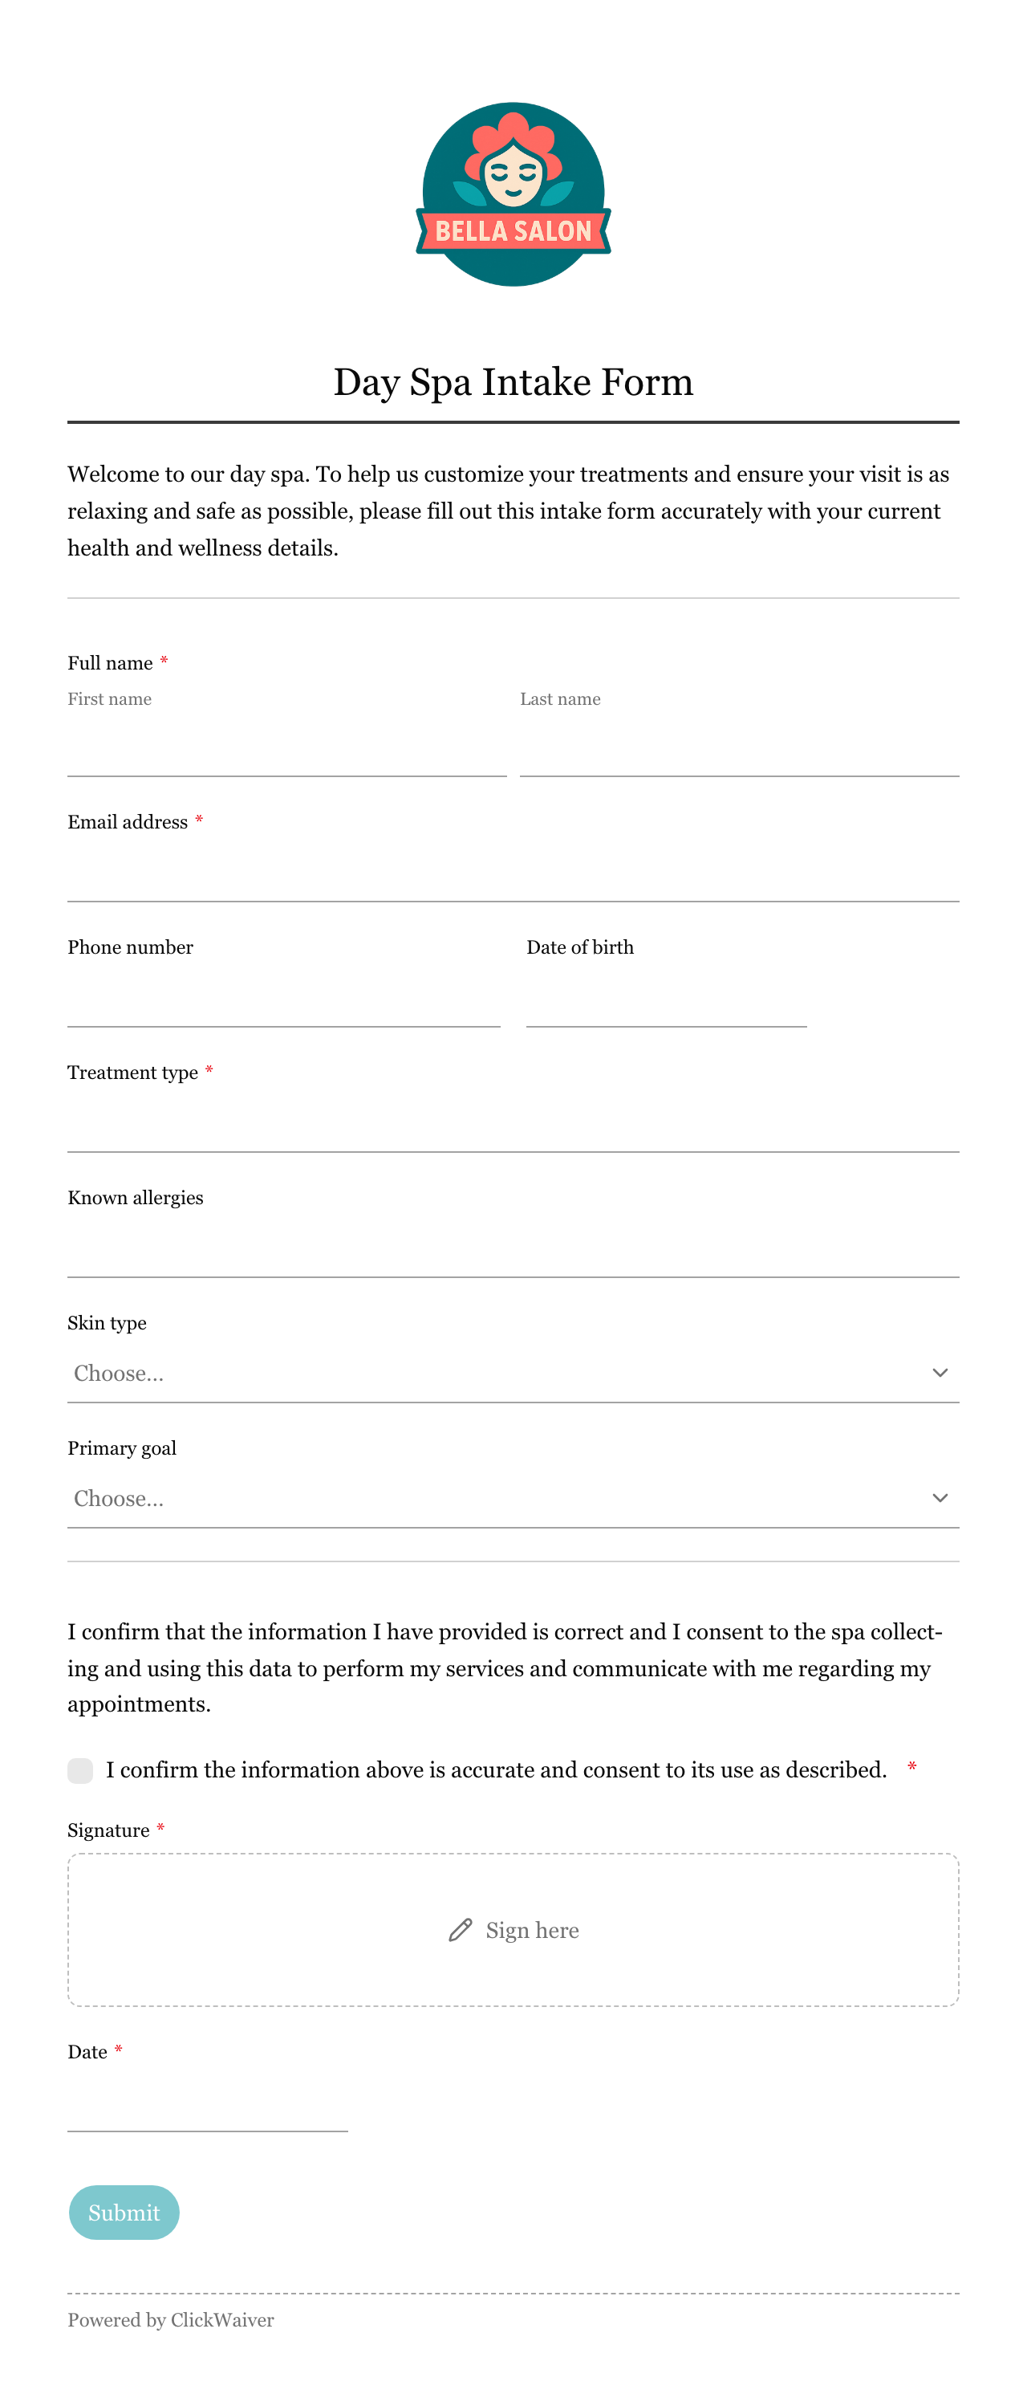Click the Primary goal chevron arrow
Viewport: 1027px width, 2402px height.
point(940,1497)
